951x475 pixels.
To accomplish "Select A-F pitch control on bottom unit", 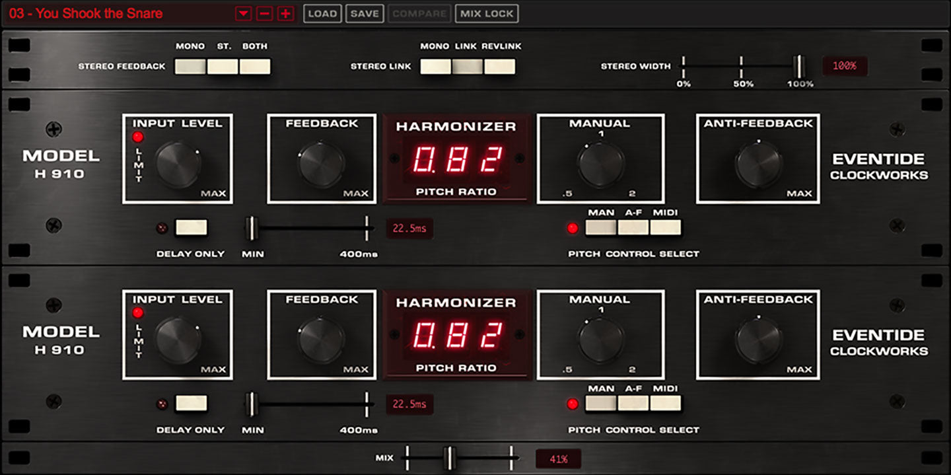I will coord(633,404).
